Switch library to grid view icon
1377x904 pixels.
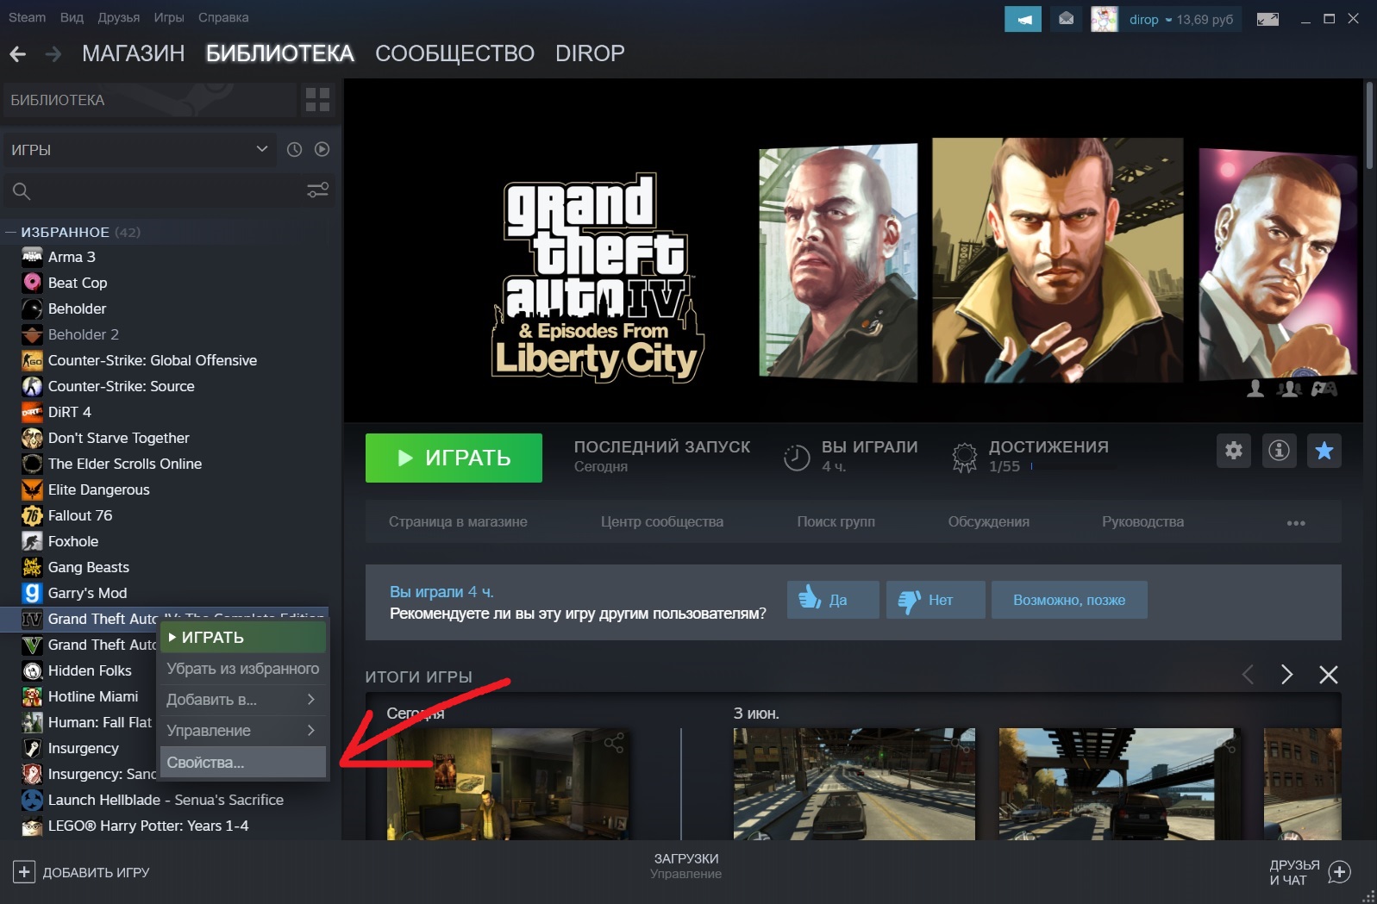[x=317, y=100]
